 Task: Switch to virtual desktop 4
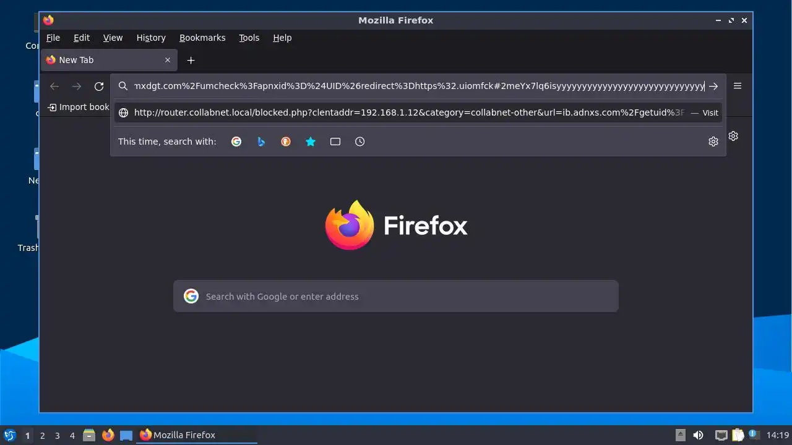click(72, 436)
